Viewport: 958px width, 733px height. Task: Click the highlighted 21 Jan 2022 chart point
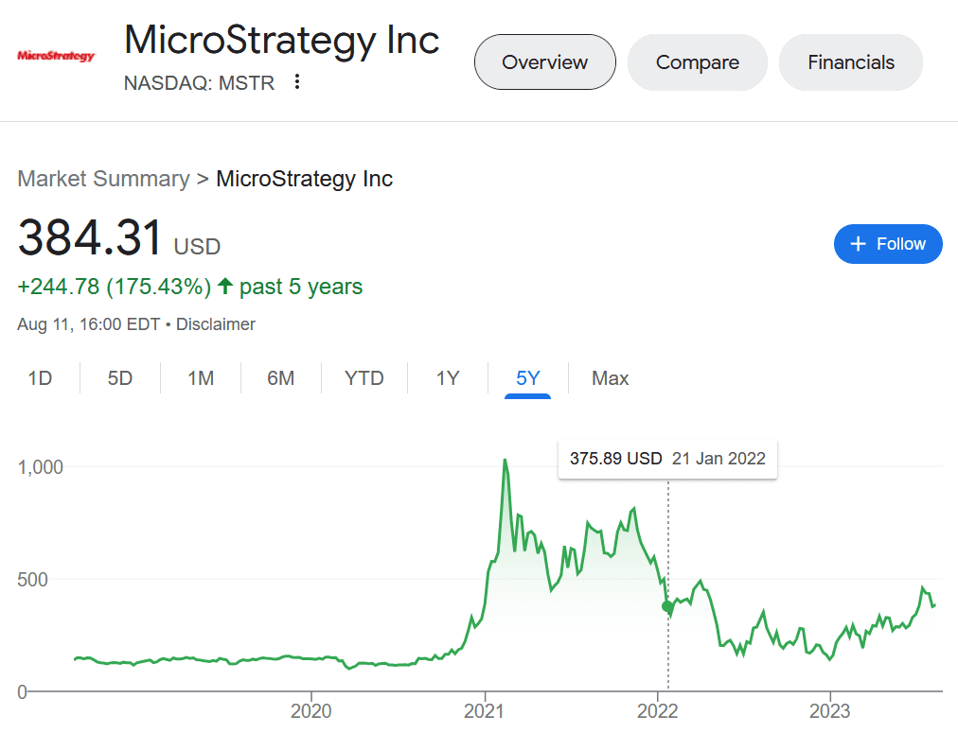(667, 606)
